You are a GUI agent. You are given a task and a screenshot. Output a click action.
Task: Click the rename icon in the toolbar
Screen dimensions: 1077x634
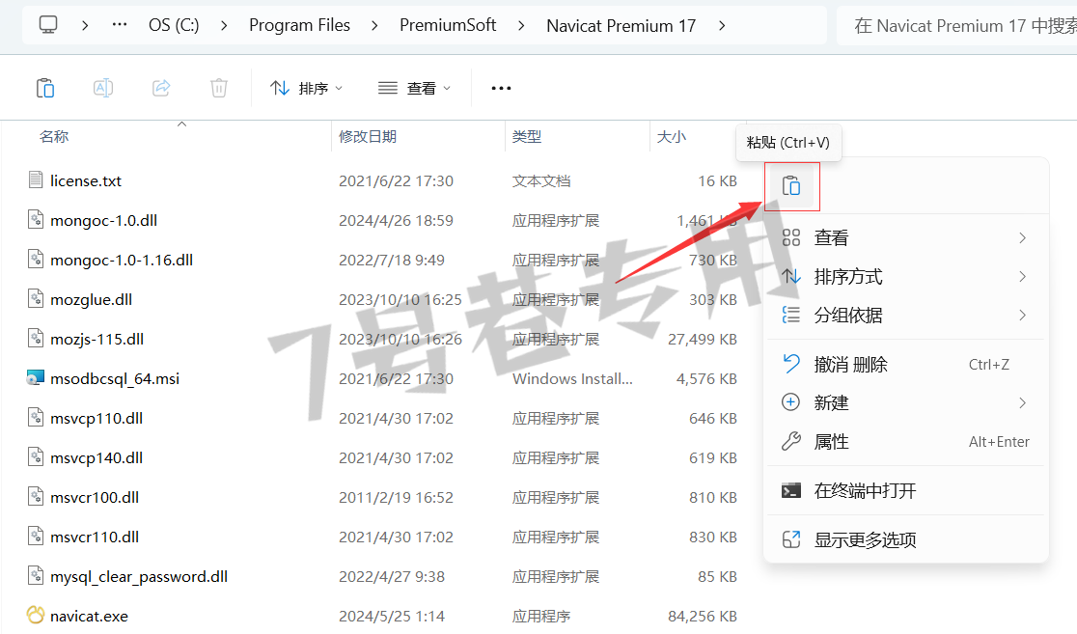[103, 88]
